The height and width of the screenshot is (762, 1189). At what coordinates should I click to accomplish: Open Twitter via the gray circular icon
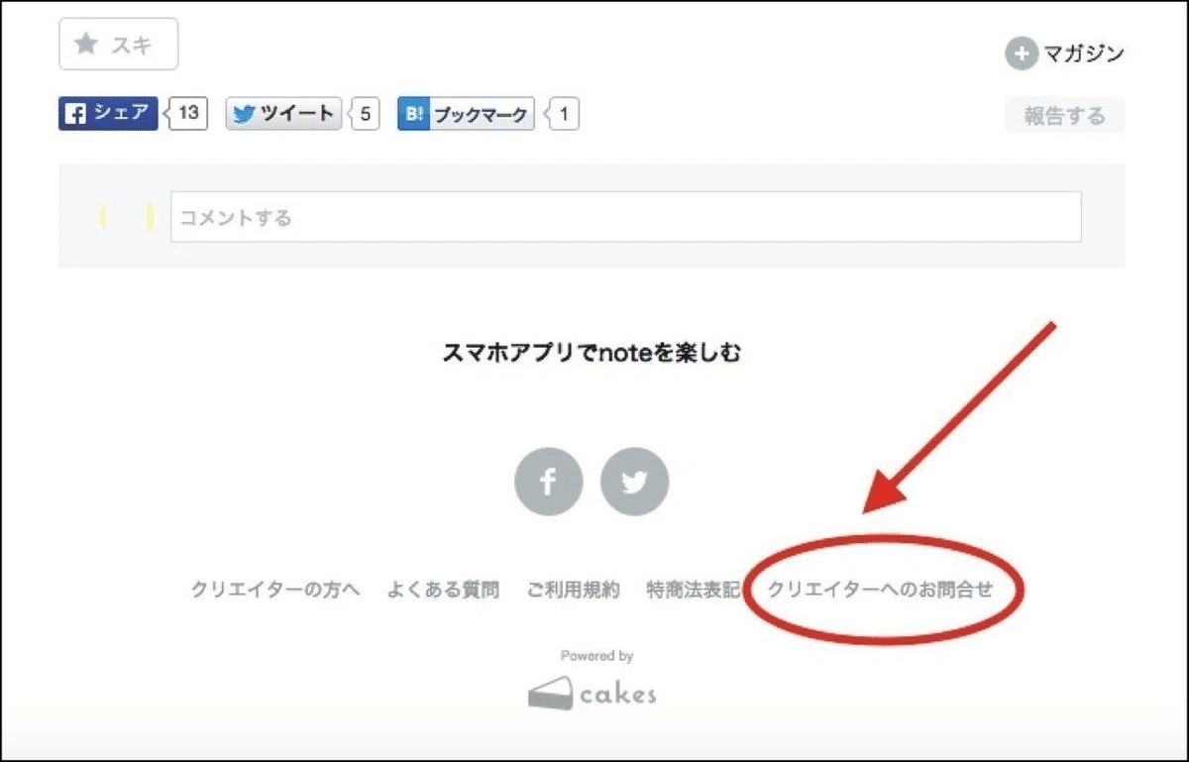[x=635, y=481]
